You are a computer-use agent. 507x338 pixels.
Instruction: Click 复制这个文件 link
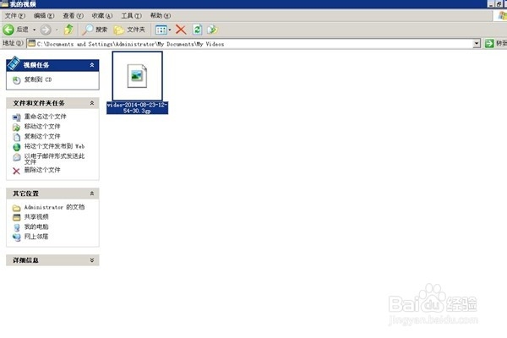click(x=42, y=136)
